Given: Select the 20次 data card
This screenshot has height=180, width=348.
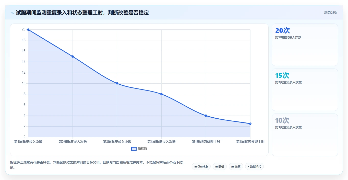Looking at the screenshot, I should pyautogui.click(x=305, y=45).
